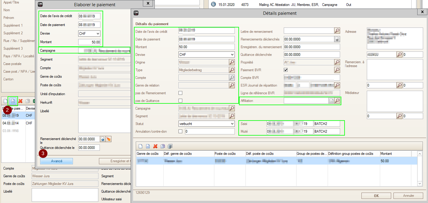Close the Elaborer le paiement dialog
Viewport: 428px width, 203px height.
point(148,3)
